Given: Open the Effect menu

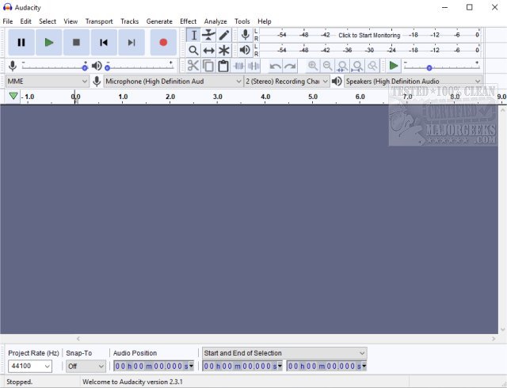Looking at the screenshot, I should tap(189, 21).
